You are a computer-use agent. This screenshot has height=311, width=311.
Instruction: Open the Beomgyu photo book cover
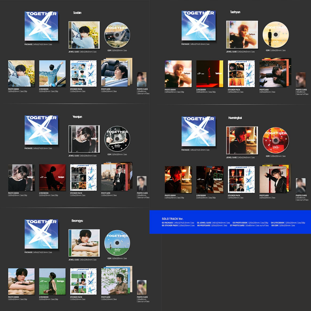tap(21, 281)
